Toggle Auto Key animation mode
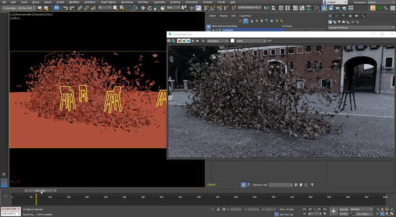The image size is (396, 217). [x=344, y=209]
